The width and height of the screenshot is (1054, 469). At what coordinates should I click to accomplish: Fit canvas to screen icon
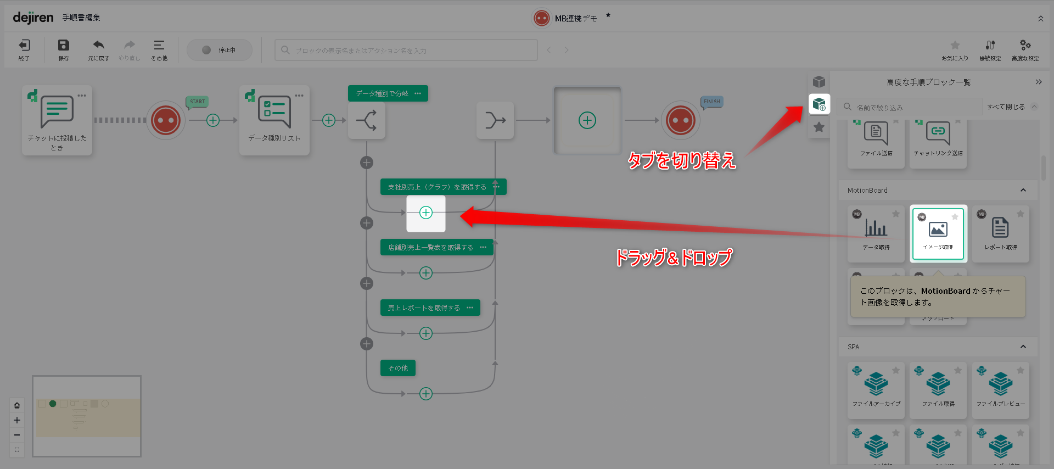coord(17,450)
